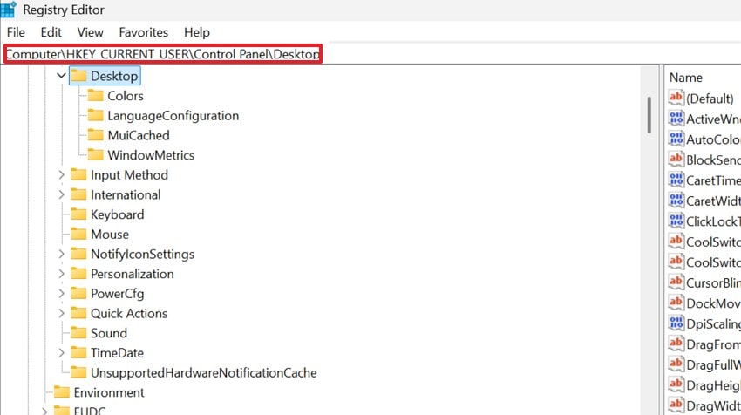Click the Colors folder icon
The image size is (741, 415).
click(96, 96)
